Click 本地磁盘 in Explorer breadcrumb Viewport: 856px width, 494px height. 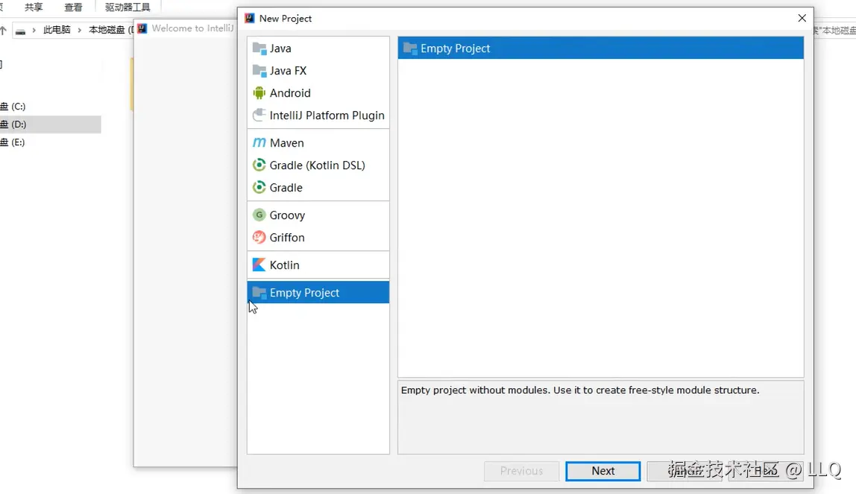(x=109, y=30)
